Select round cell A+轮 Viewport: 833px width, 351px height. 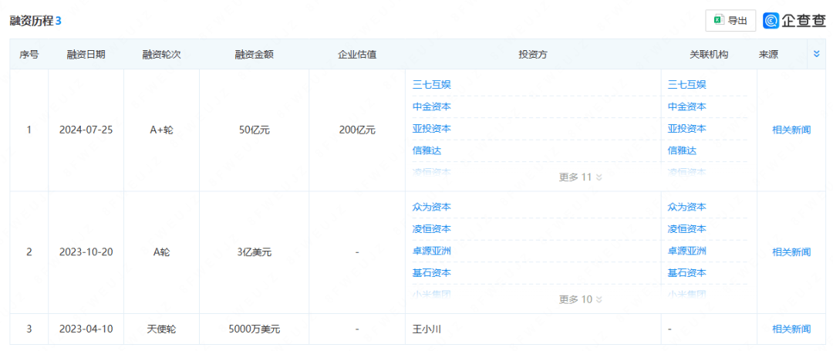pos(161,130)
